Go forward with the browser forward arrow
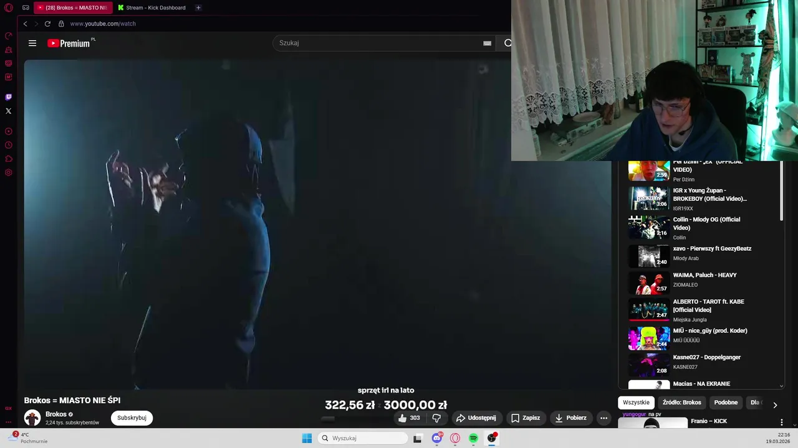This screenshot has width=798, height=448. [x=36, y=24]
